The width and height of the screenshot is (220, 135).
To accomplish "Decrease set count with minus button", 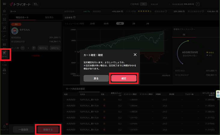I will [x=23, y=48].
